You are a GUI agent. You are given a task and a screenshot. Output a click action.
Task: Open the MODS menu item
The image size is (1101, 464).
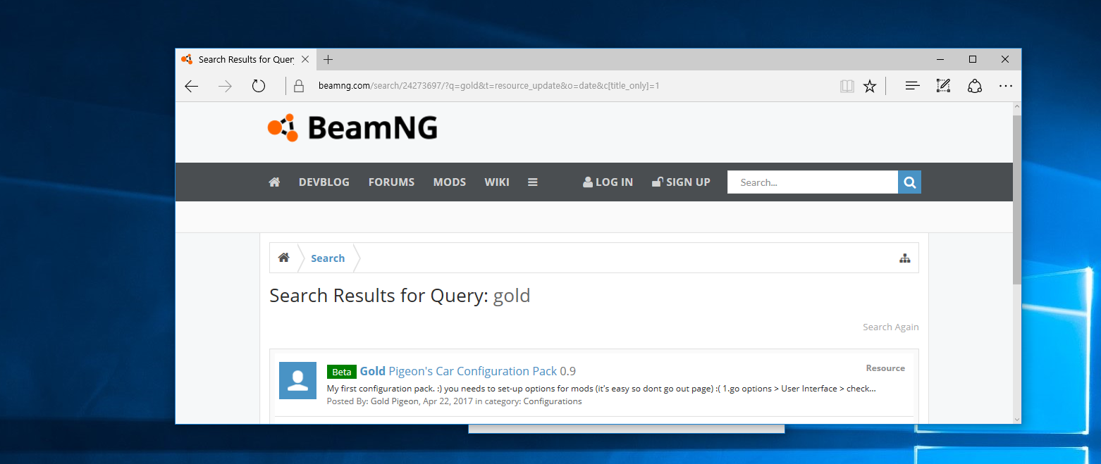click(x=450, y=182)
